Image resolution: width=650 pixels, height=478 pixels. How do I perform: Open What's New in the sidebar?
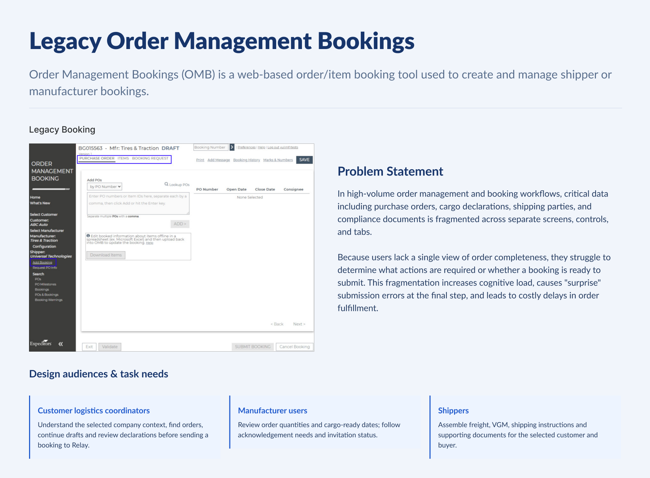40,203
